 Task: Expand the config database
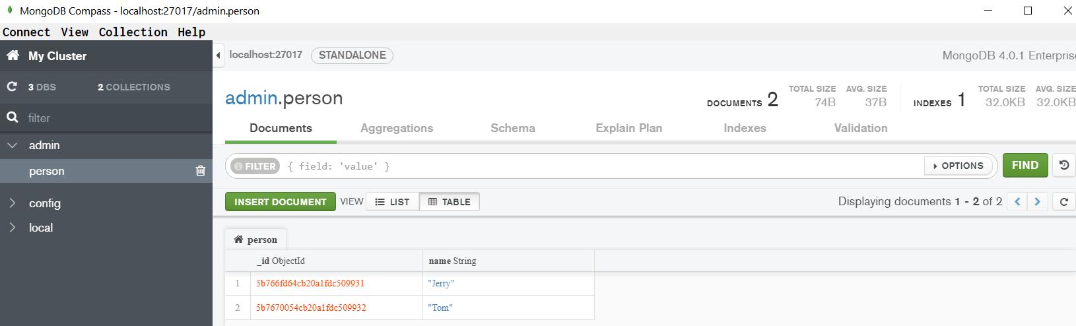coord(13,203)
